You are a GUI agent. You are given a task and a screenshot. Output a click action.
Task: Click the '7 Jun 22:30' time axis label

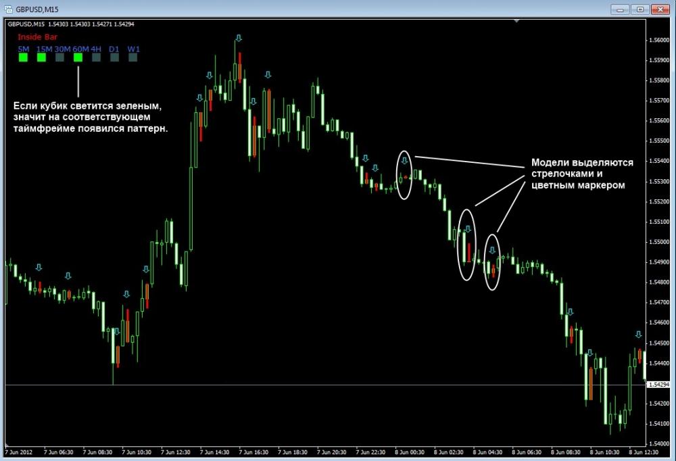pos(370,452)
